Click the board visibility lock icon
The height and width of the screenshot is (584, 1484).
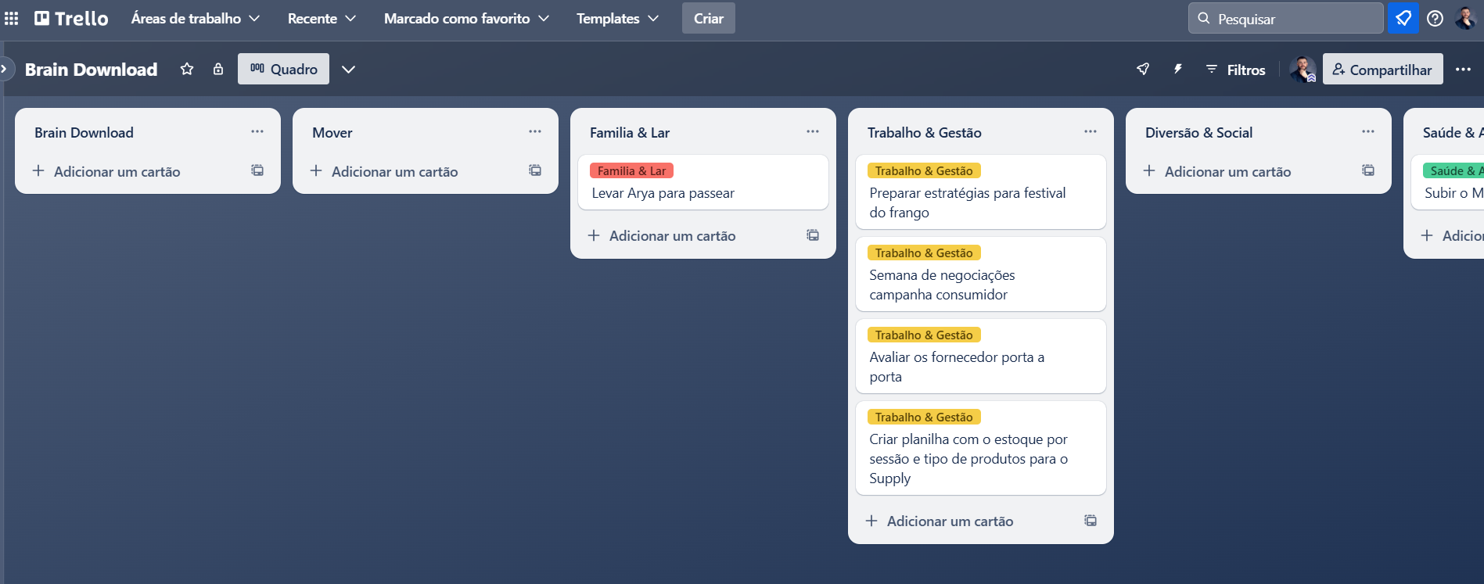pyautogui.click(x=218, y=70)
